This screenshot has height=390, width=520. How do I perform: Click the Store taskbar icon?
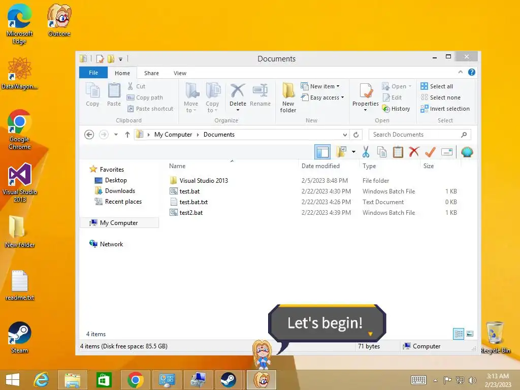(104, 380)
